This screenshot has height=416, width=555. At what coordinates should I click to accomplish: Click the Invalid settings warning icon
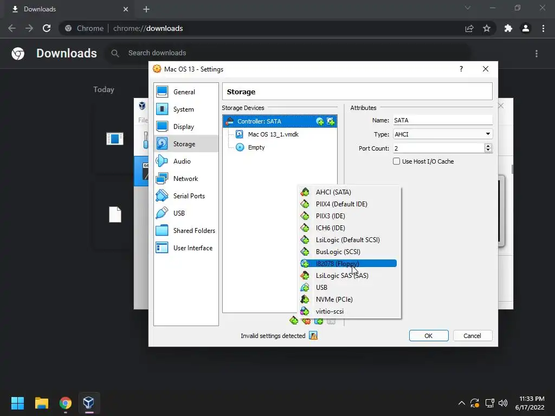click(x=313, y=336)
